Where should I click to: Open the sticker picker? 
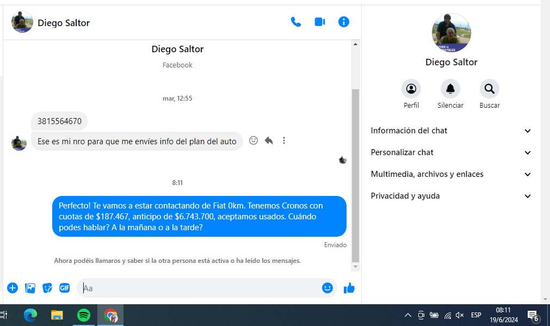[x=47, y=288]
